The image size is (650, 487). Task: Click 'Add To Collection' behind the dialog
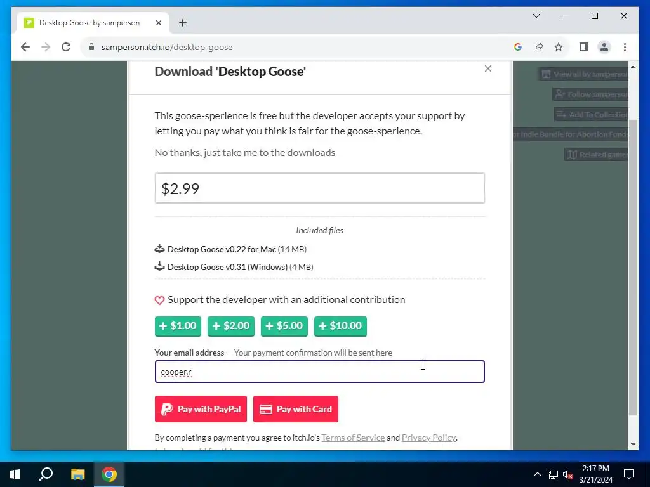(592, 114)
